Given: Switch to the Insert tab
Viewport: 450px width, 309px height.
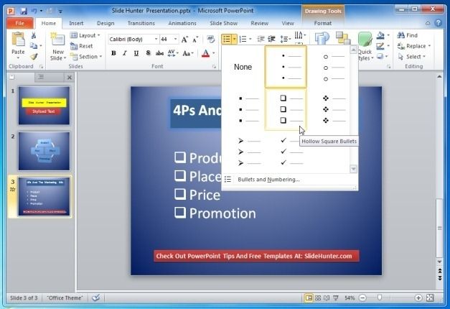Looking at the screenshot, I should pos(76,23).
